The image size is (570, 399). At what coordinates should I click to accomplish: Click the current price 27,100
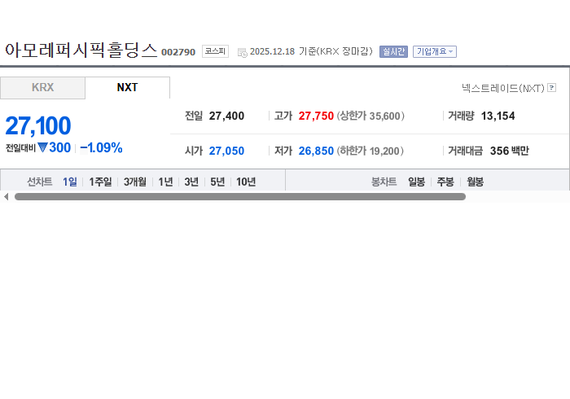click(x=38, y=125)
